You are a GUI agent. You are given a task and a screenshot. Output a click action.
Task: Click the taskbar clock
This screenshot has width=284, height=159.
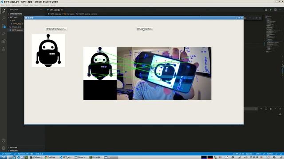pyautogui.click(x=253, y=157)
